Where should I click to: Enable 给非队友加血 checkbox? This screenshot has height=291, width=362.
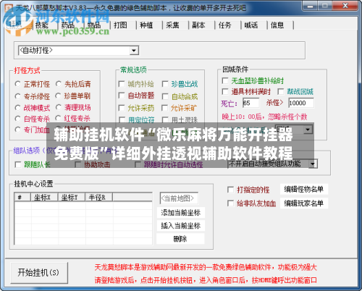coord(230,203)
